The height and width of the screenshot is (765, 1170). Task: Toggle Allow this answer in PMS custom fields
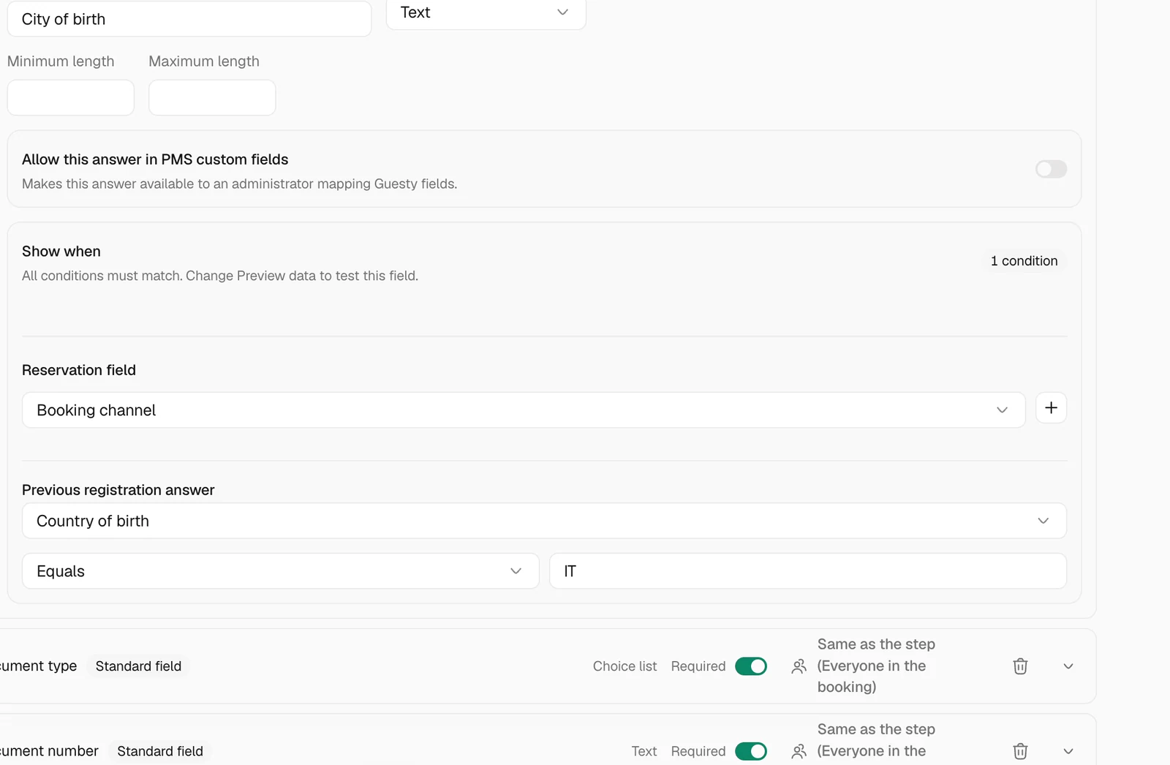1051,169
